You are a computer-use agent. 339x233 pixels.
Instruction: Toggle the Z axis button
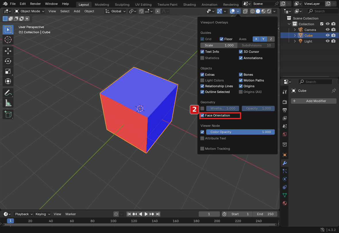click(x=271, y=39)
